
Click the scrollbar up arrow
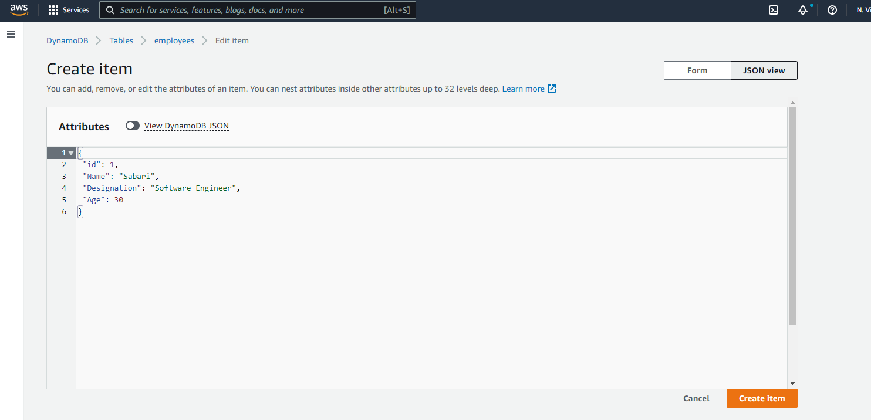click(792, 103)
